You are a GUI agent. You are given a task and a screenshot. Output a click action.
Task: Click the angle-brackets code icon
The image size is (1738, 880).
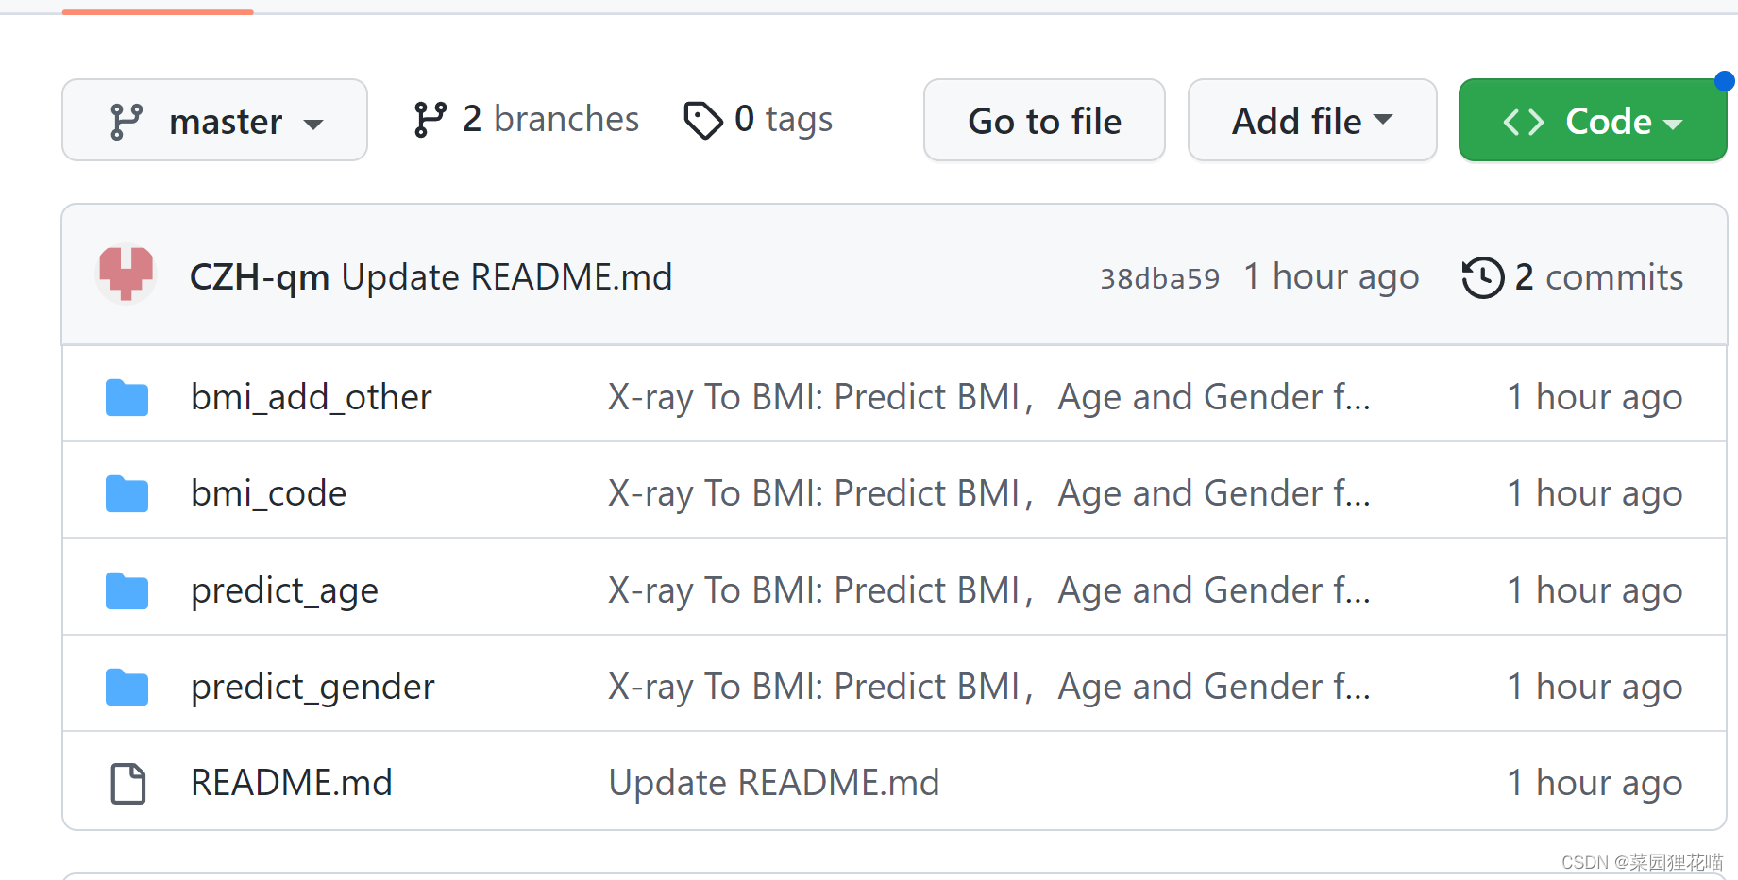point(1524,122)
